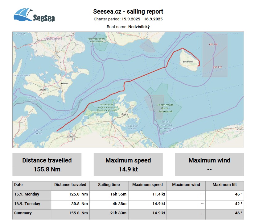
Task: Click the Seesea.cz sailing report title
Action: coord(128,12)
